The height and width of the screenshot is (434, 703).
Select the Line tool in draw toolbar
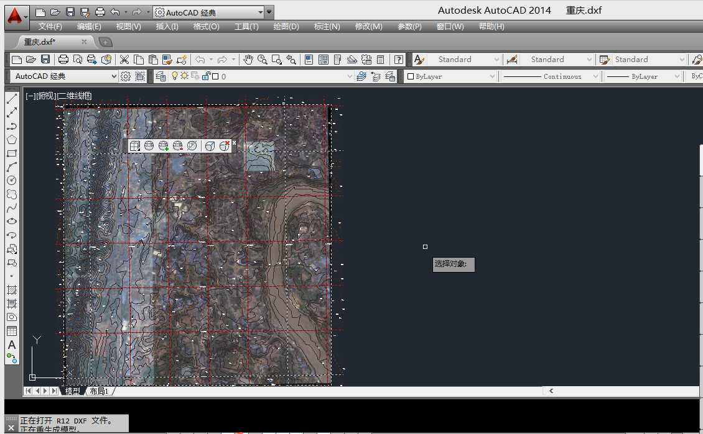pyautogui.click(x=12, y=99)
